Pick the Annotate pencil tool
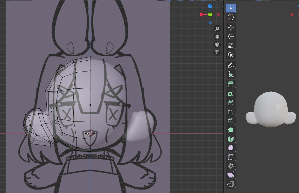The height and width of the screenshot is (193, 299). (230, 65)
